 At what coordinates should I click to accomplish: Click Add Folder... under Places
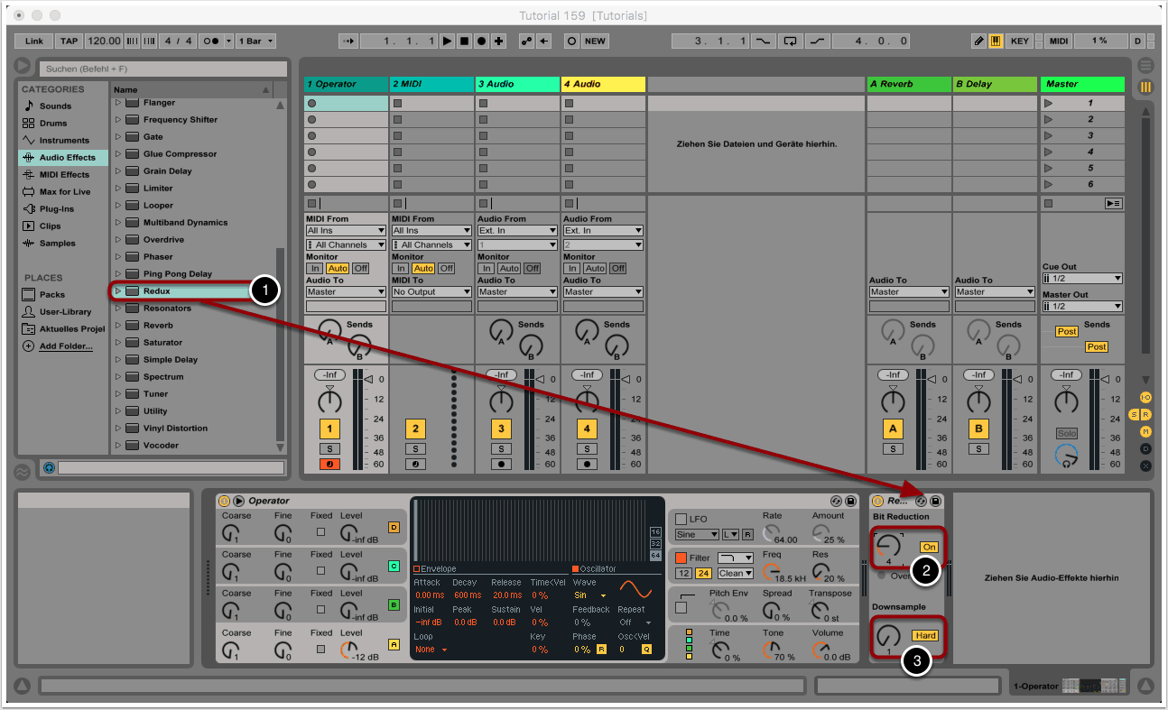coord(65,346)
